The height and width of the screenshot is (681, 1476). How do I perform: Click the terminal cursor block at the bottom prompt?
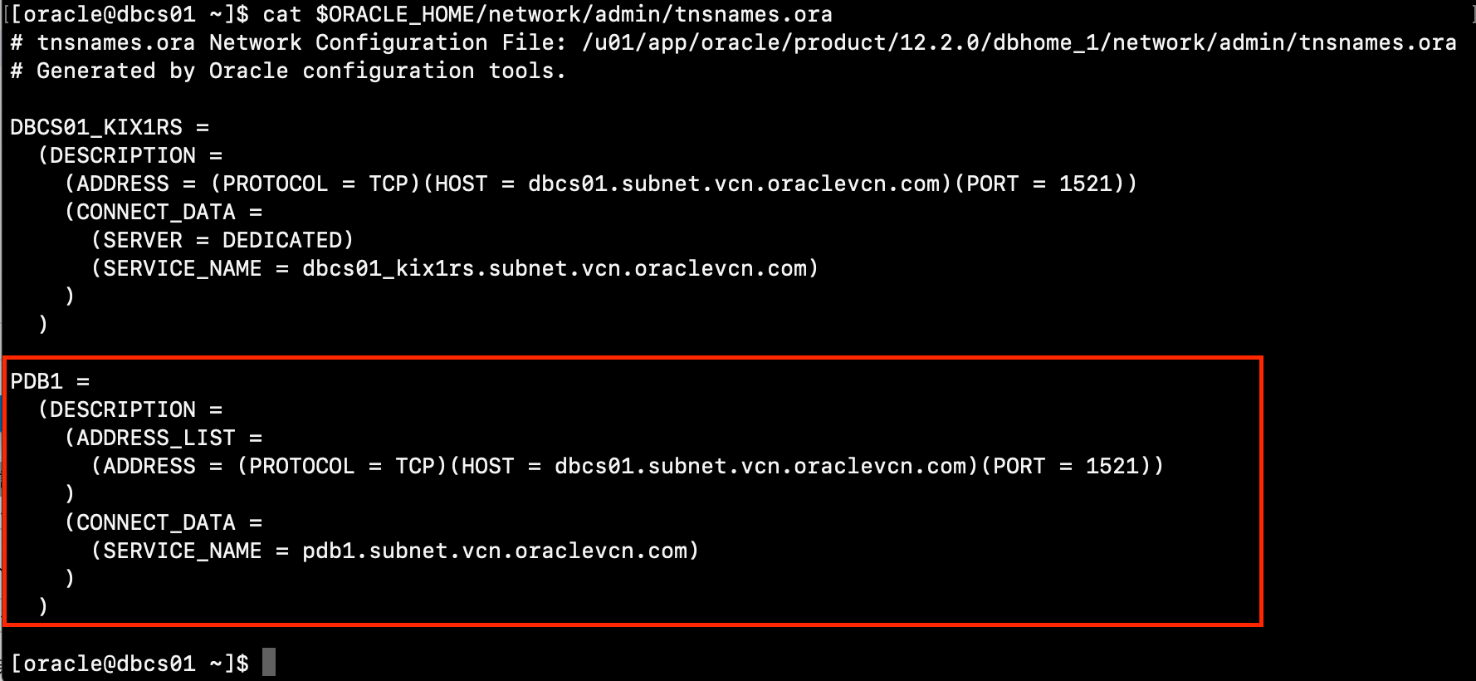[268, 663]
